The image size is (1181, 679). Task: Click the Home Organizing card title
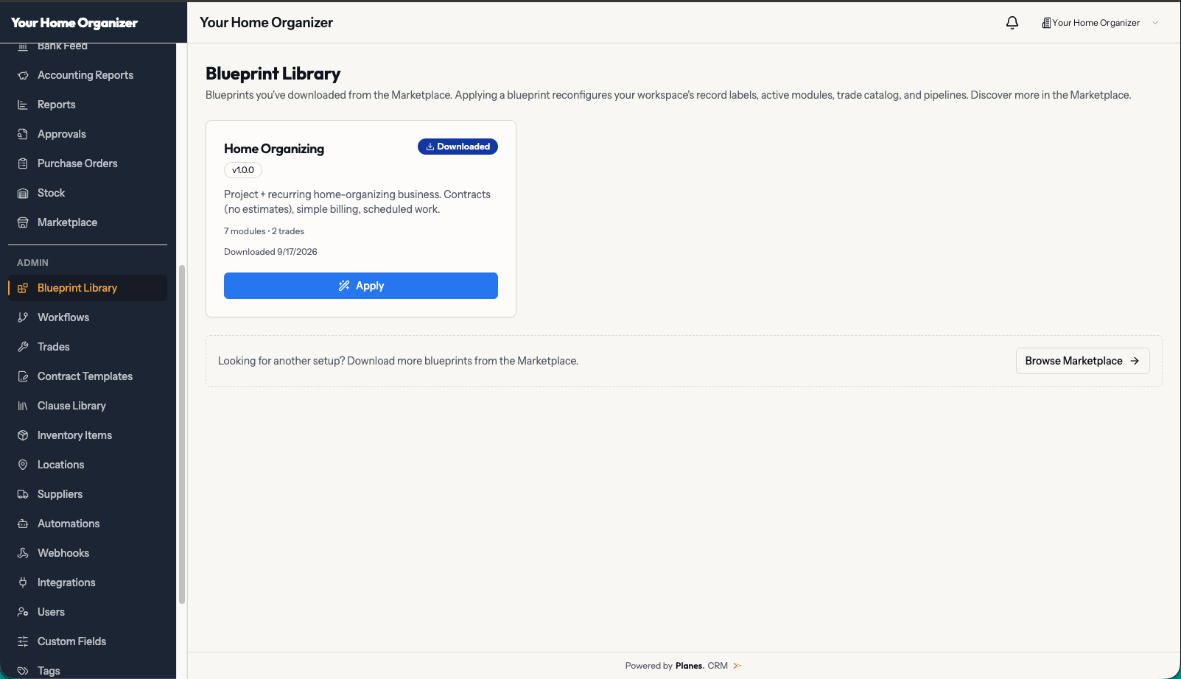point(274,149)
